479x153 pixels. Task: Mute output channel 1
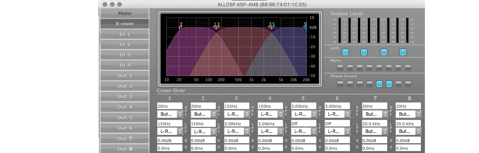[x=340, y=68]
